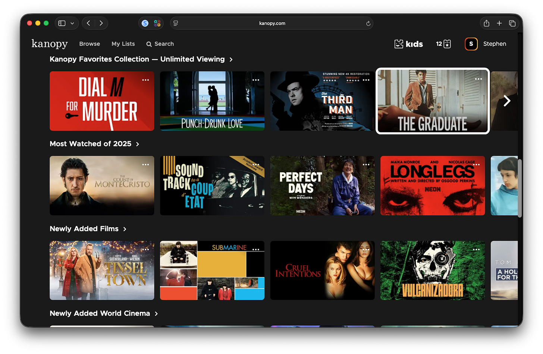Image resolution: width=543 pixels, height=354 pixels.
Task: Open more options on Punch-Drunk Love
Action: coord(256,80)
